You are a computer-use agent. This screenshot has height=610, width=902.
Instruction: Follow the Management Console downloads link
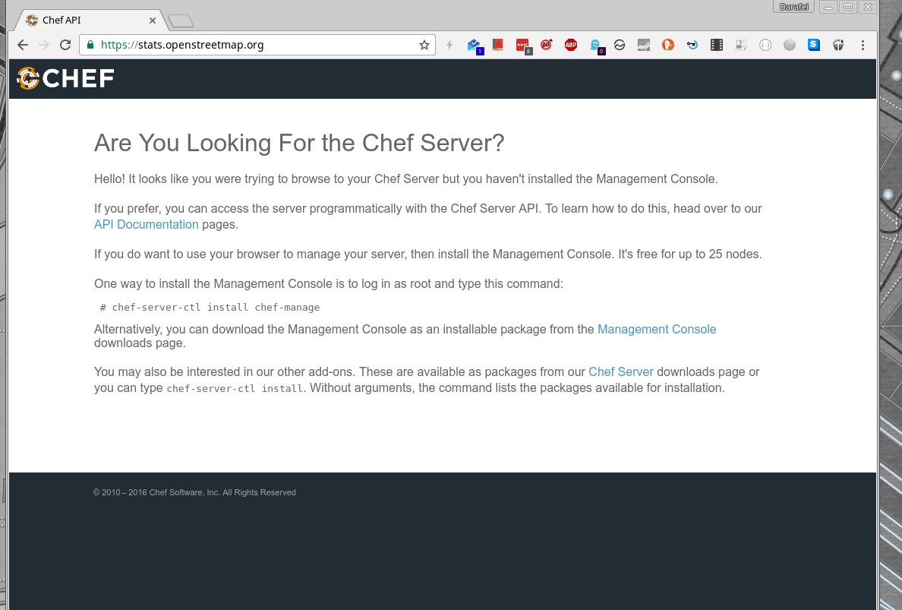pos(656,329)
